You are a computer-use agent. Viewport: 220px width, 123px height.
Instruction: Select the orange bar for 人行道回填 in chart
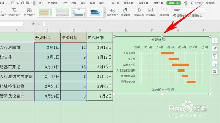tap(167, 53)
